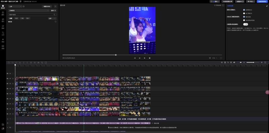This screenshot has height=133, width=269.
Task: Click the delete trash icon in timeline toolbar
Action: pyautogui.click(x=31, y=62)
